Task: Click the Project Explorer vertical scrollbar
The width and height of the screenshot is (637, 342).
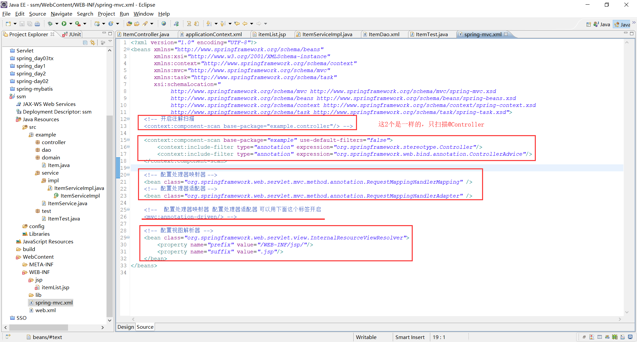Action: [x=109, y=216]
